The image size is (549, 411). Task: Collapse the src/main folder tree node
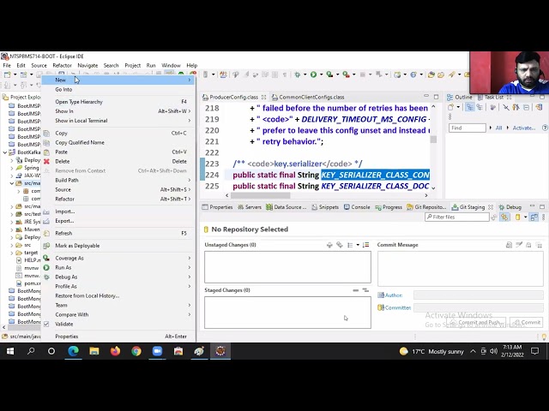click(11, 183)
